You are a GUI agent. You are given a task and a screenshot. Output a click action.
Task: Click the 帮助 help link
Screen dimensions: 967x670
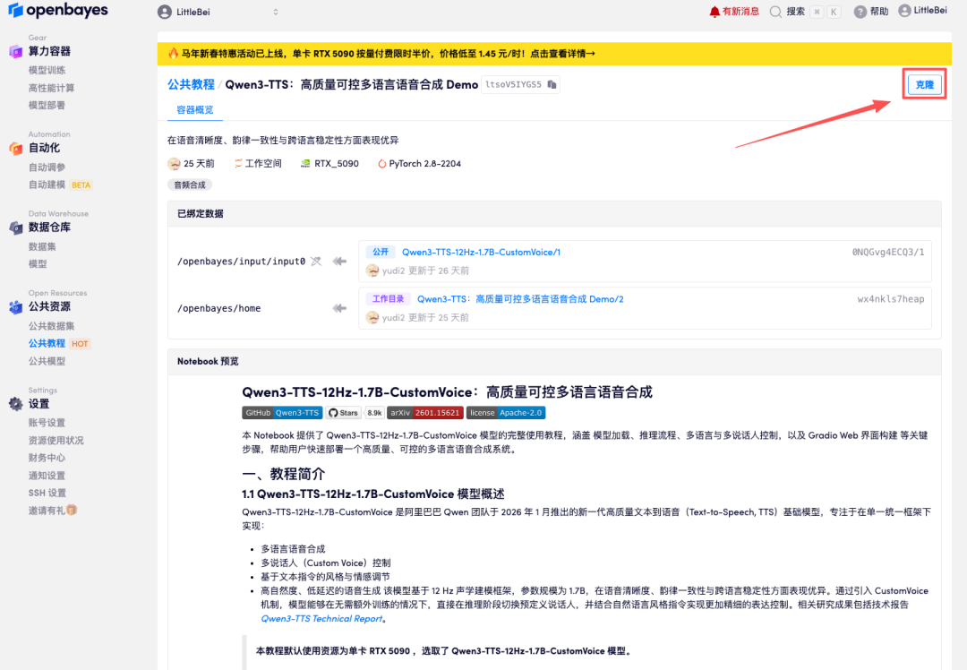point(879,12)
